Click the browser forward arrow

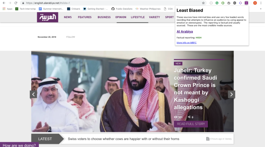pos(10,3)
